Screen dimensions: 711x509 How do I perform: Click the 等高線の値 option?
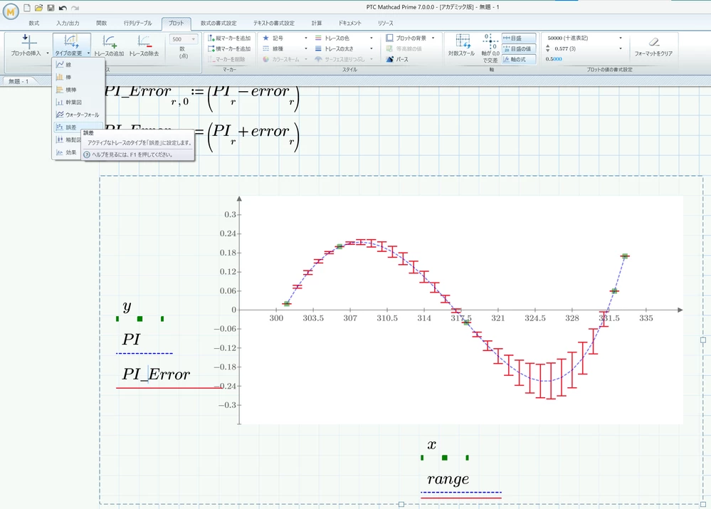(x=404, y=48)
